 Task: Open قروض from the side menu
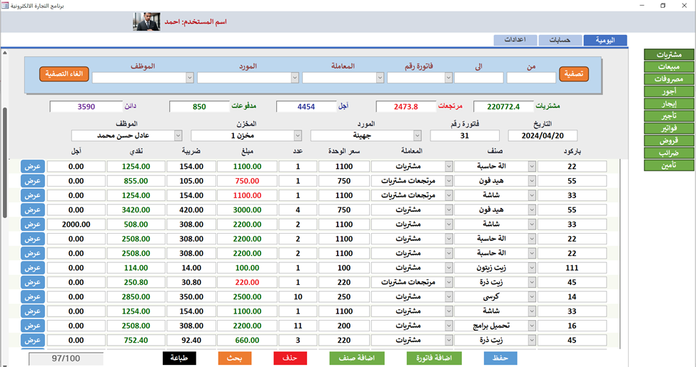pyautogui.click(x=669, y=140)
